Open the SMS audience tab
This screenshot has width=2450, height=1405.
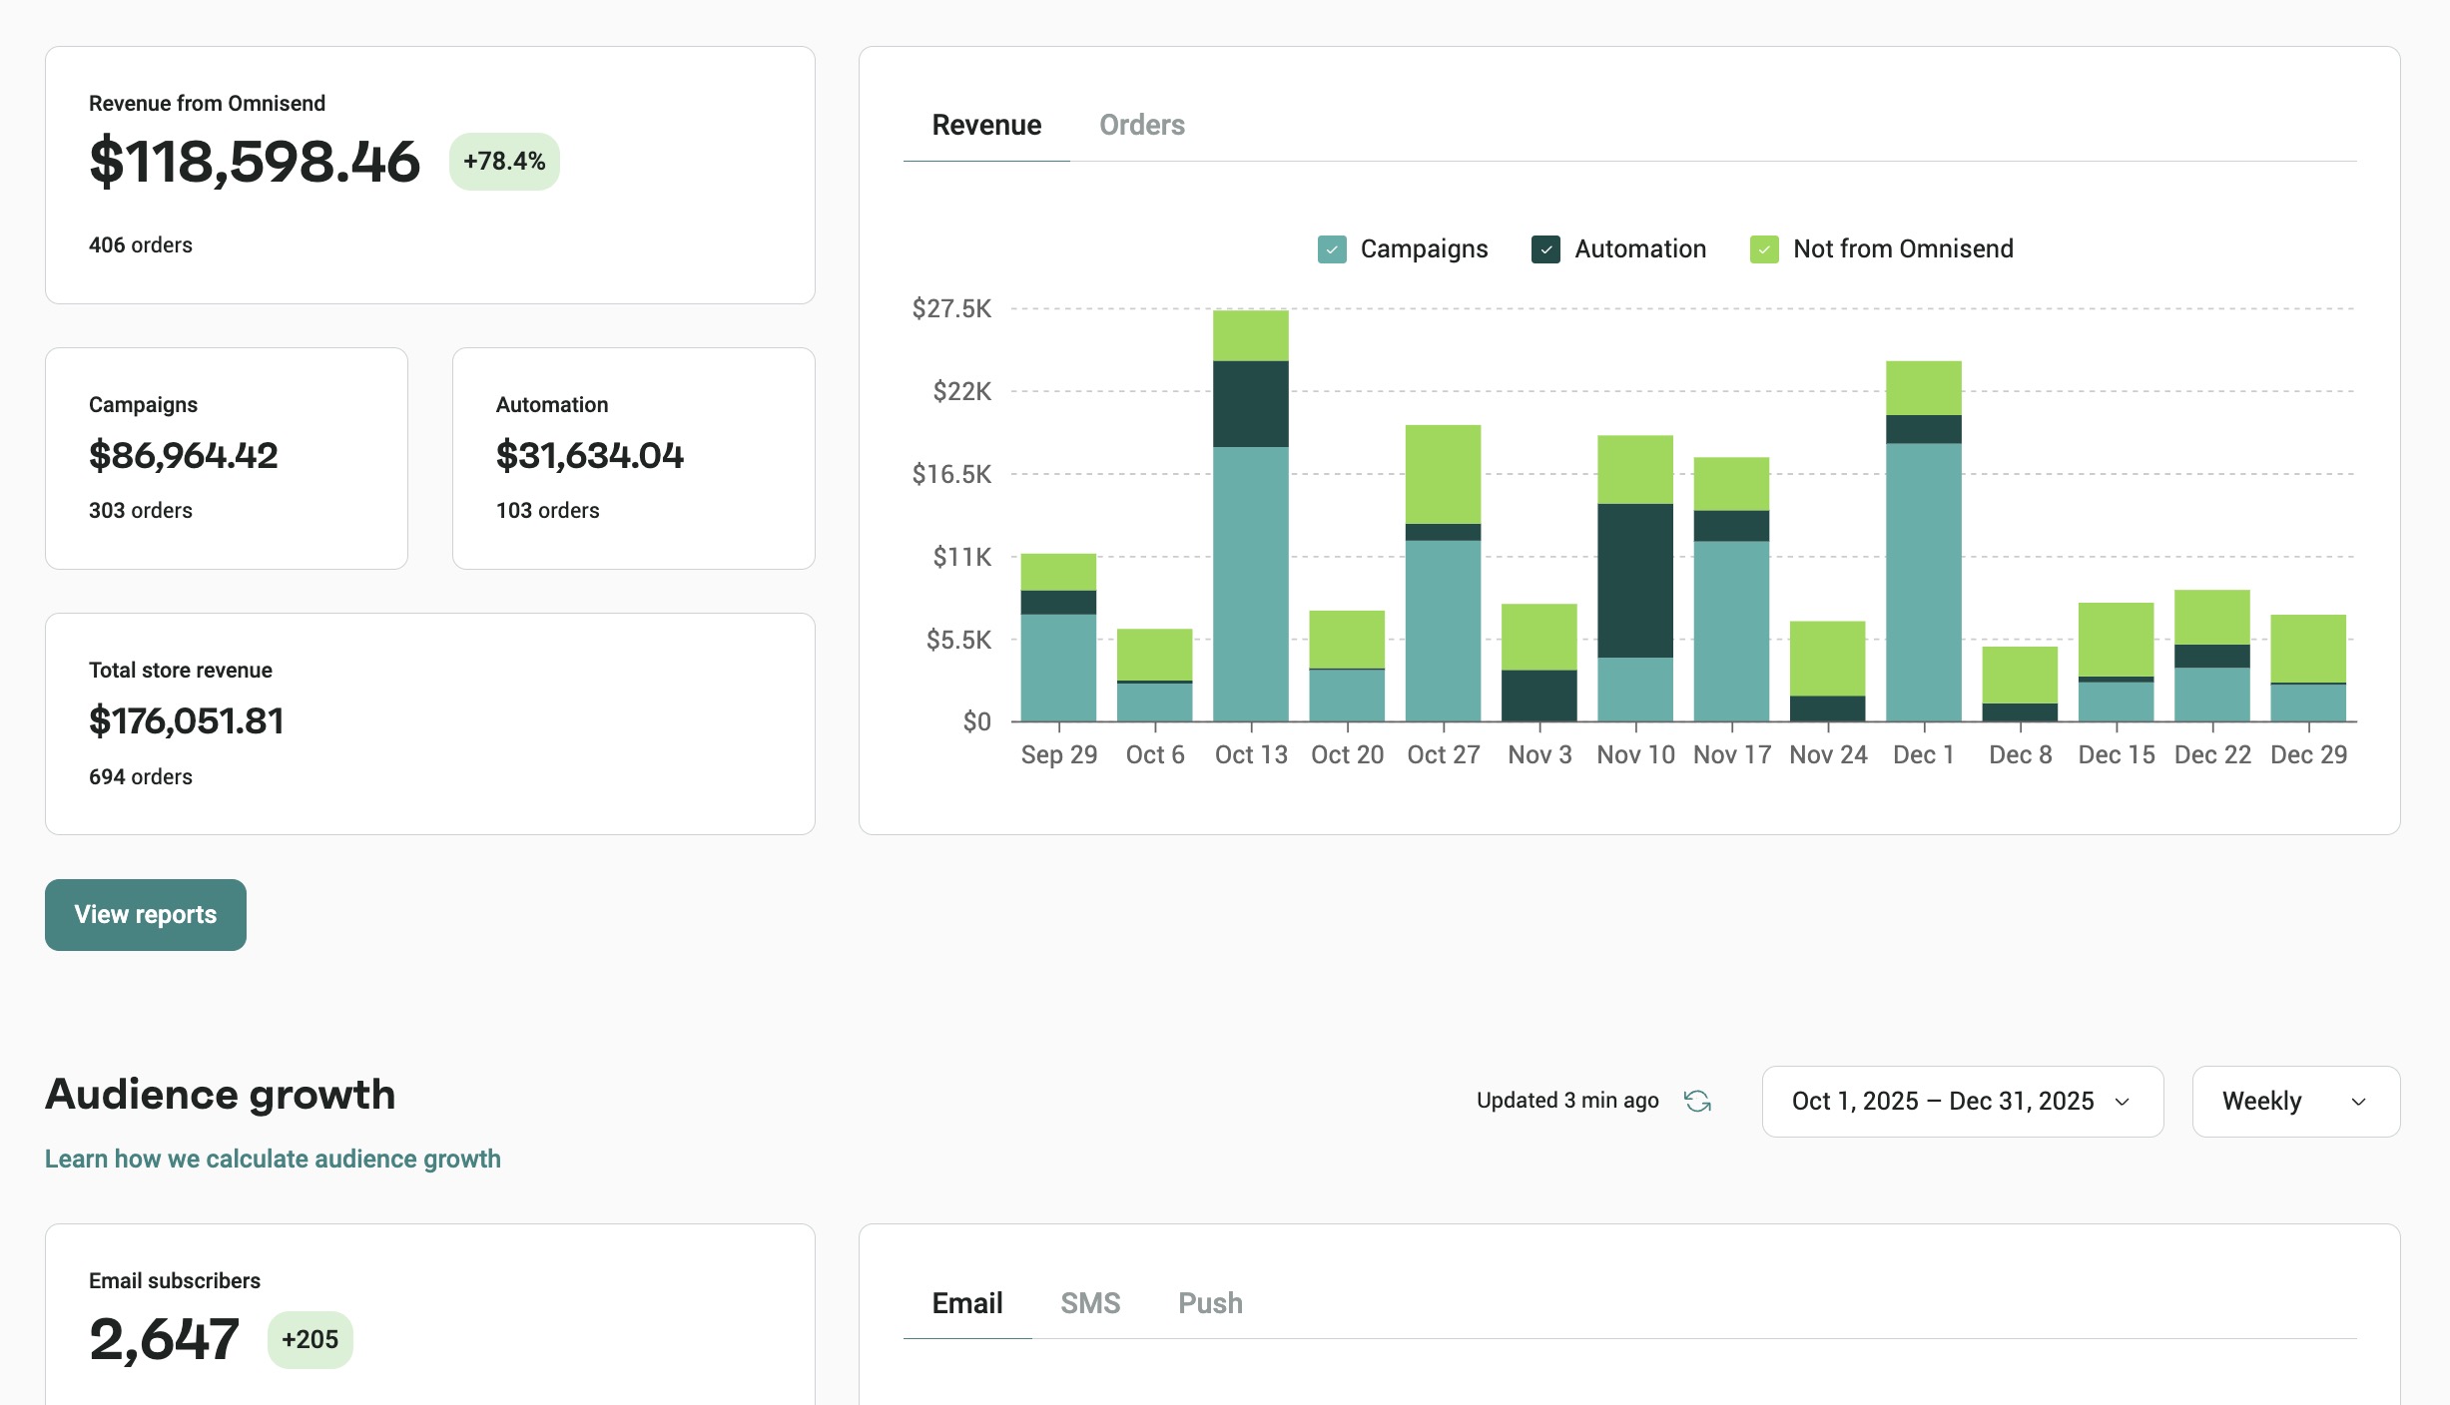click(1090, 1303)
